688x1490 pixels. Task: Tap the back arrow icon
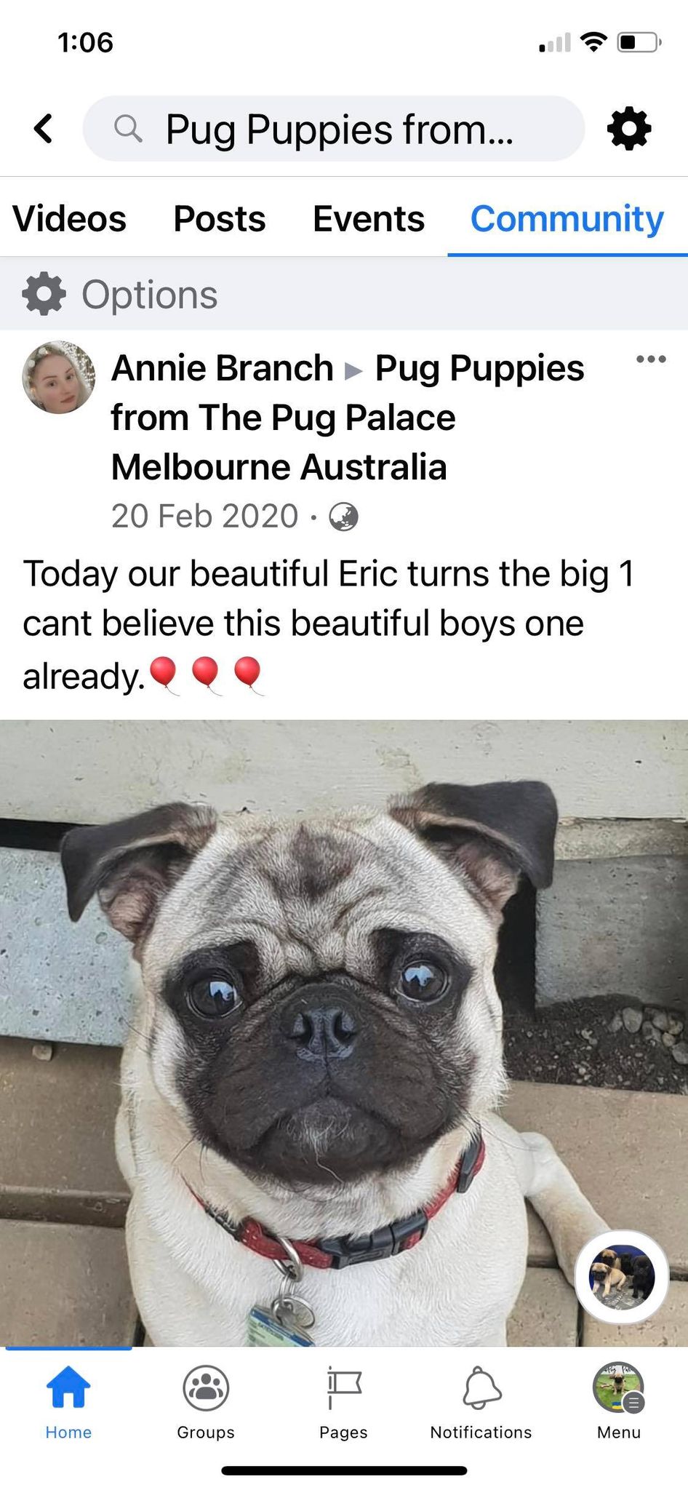pos(44,129)
